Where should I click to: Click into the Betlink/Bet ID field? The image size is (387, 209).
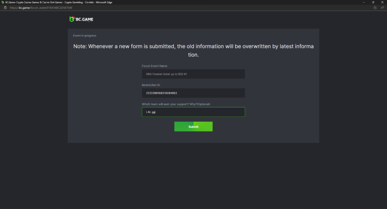click(193, 93)
